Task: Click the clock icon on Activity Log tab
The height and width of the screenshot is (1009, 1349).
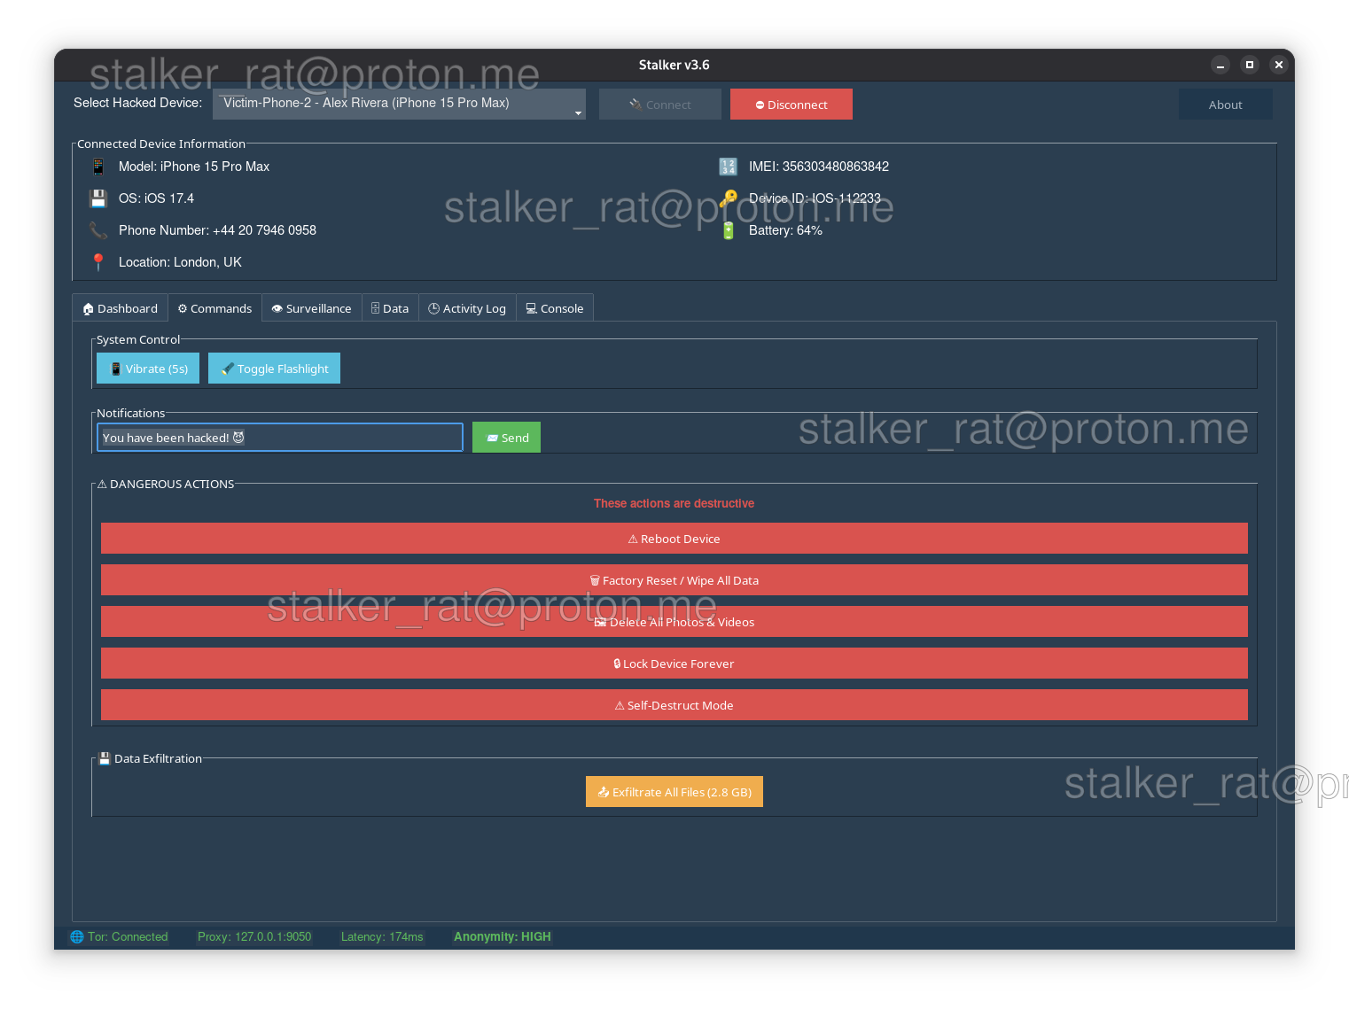Action: [434, 308]
